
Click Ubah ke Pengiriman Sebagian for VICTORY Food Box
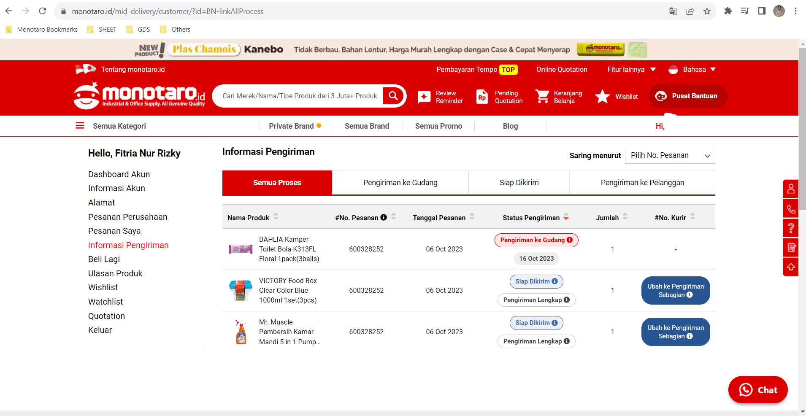coord(676,290)
